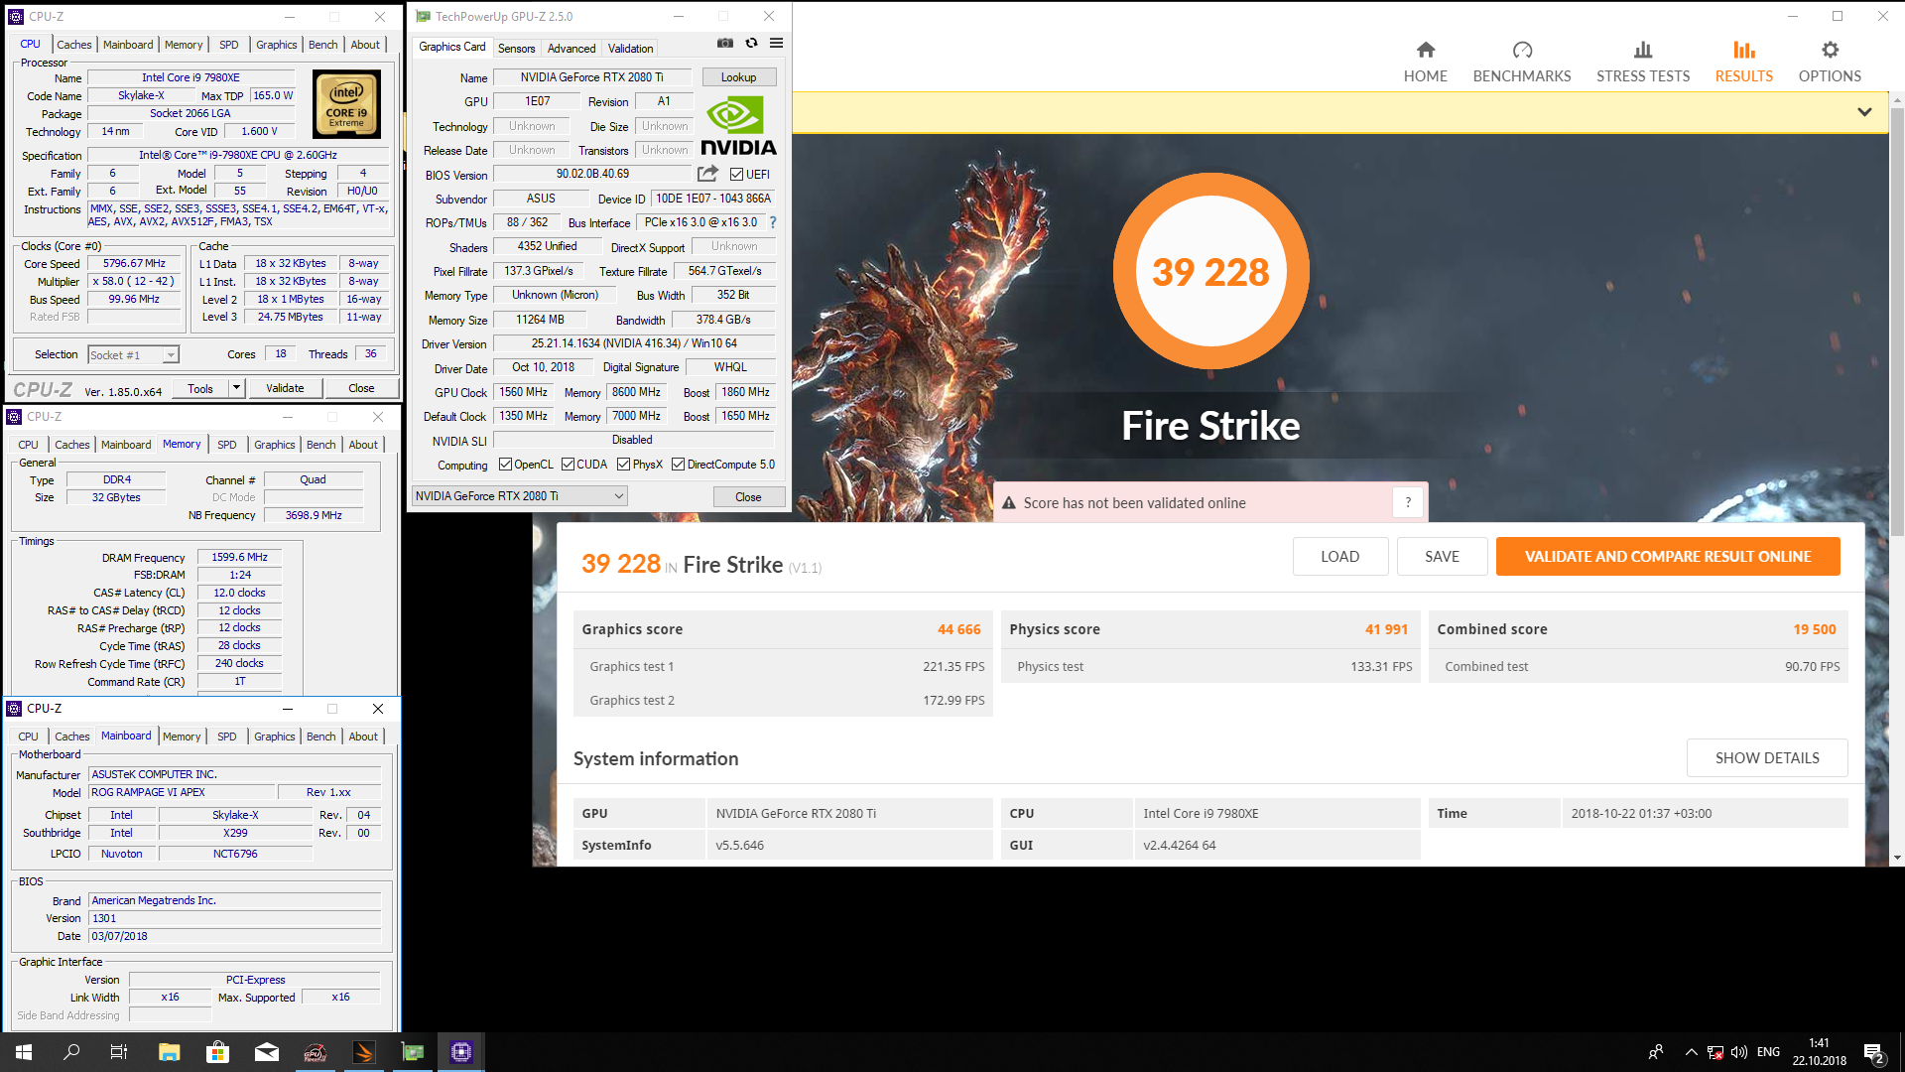Open the STRESS TESTS section
This screenshot has width=1905, height=1072.
1642,62
